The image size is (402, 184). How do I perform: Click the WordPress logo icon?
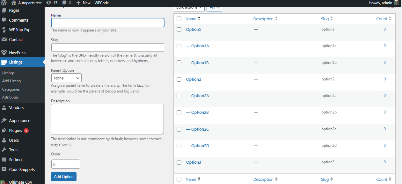[4, 3]
